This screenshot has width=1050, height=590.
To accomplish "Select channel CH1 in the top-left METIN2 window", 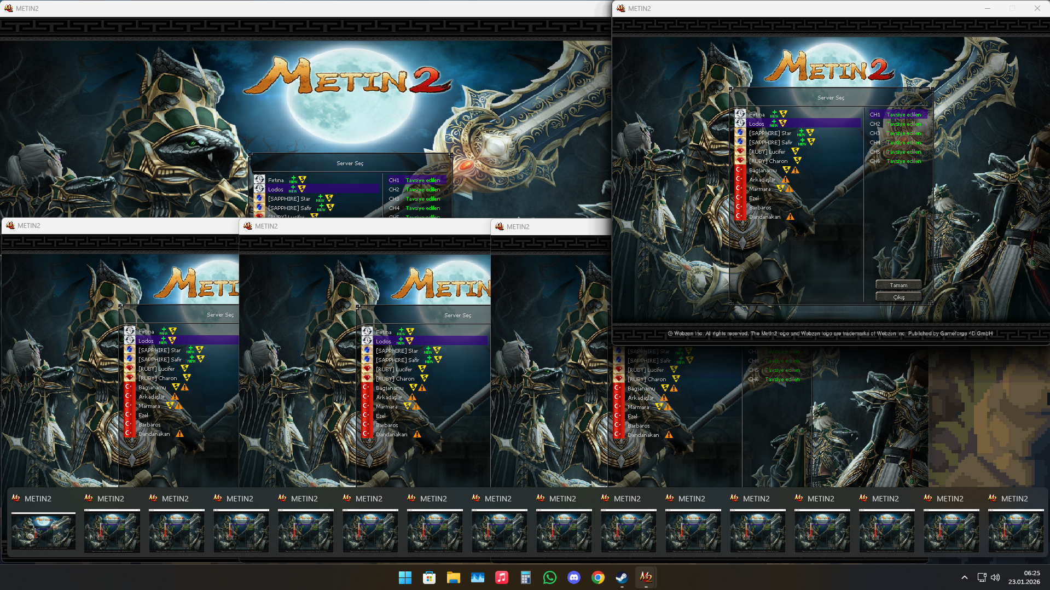I will click(416, 180).
